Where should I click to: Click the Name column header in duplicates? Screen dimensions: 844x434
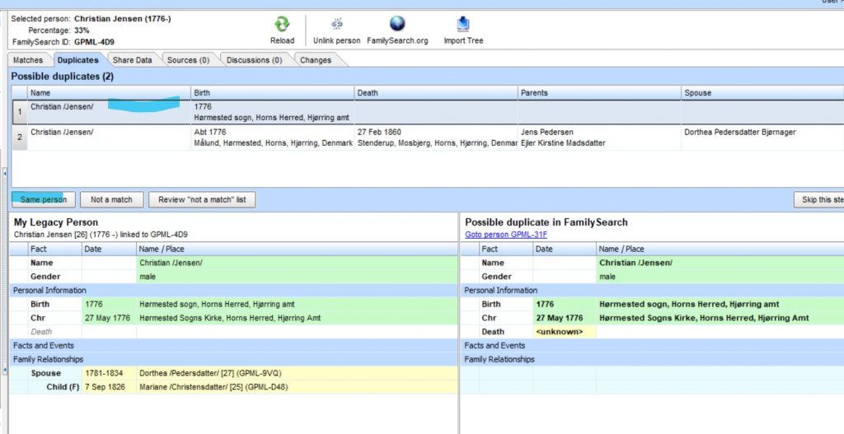coord(110,92)
